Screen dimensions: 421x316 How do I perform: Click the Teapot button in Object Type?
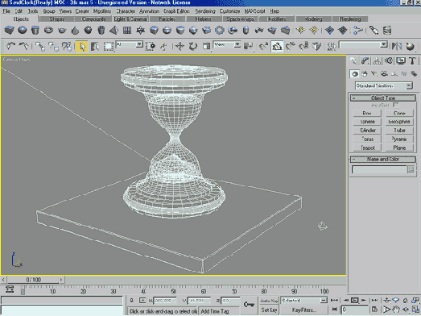tap(367, 148)
